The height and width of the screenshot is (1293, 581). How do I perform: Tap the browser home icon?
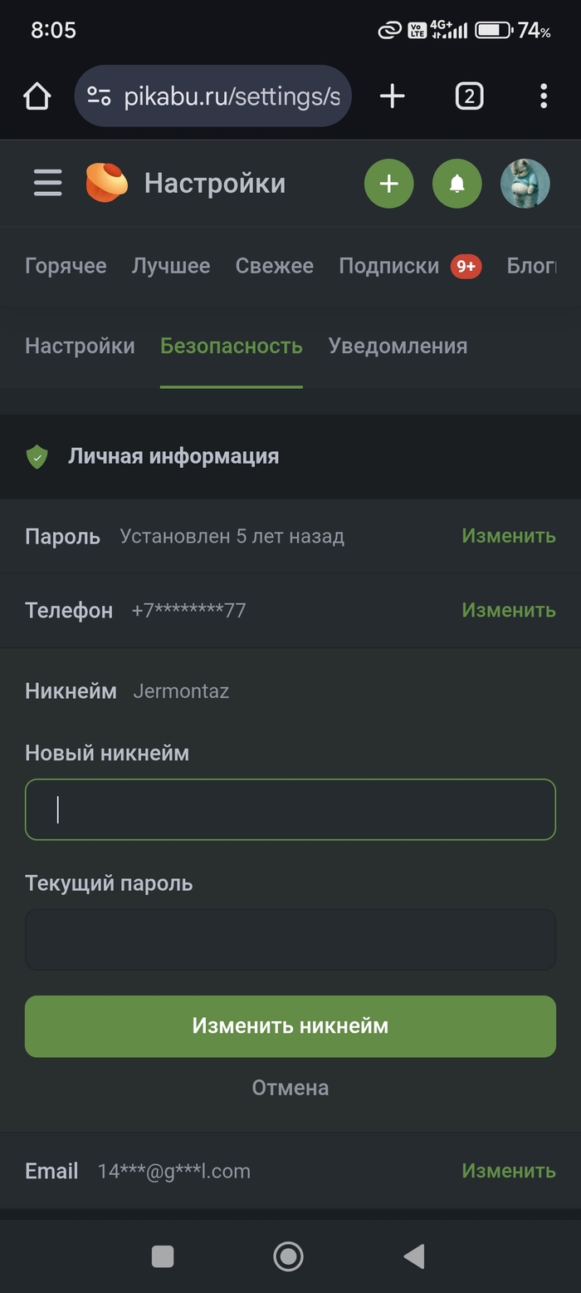(x=37, y=96)
